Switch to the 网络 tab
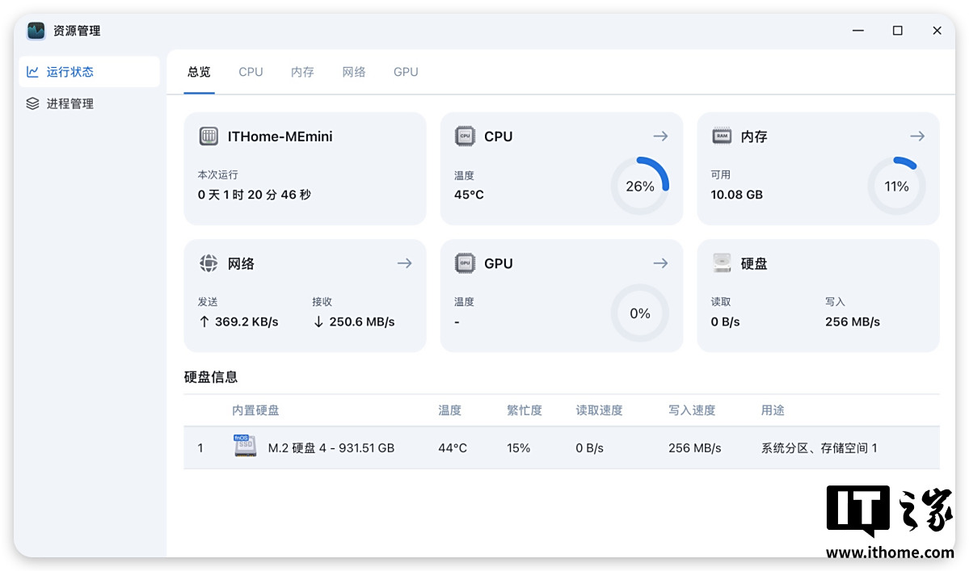The width and height of the screenshot is (969, 571). point(354,72)
